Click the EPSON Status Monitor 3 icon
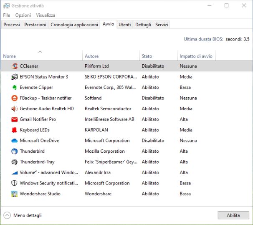 point(14,77)
